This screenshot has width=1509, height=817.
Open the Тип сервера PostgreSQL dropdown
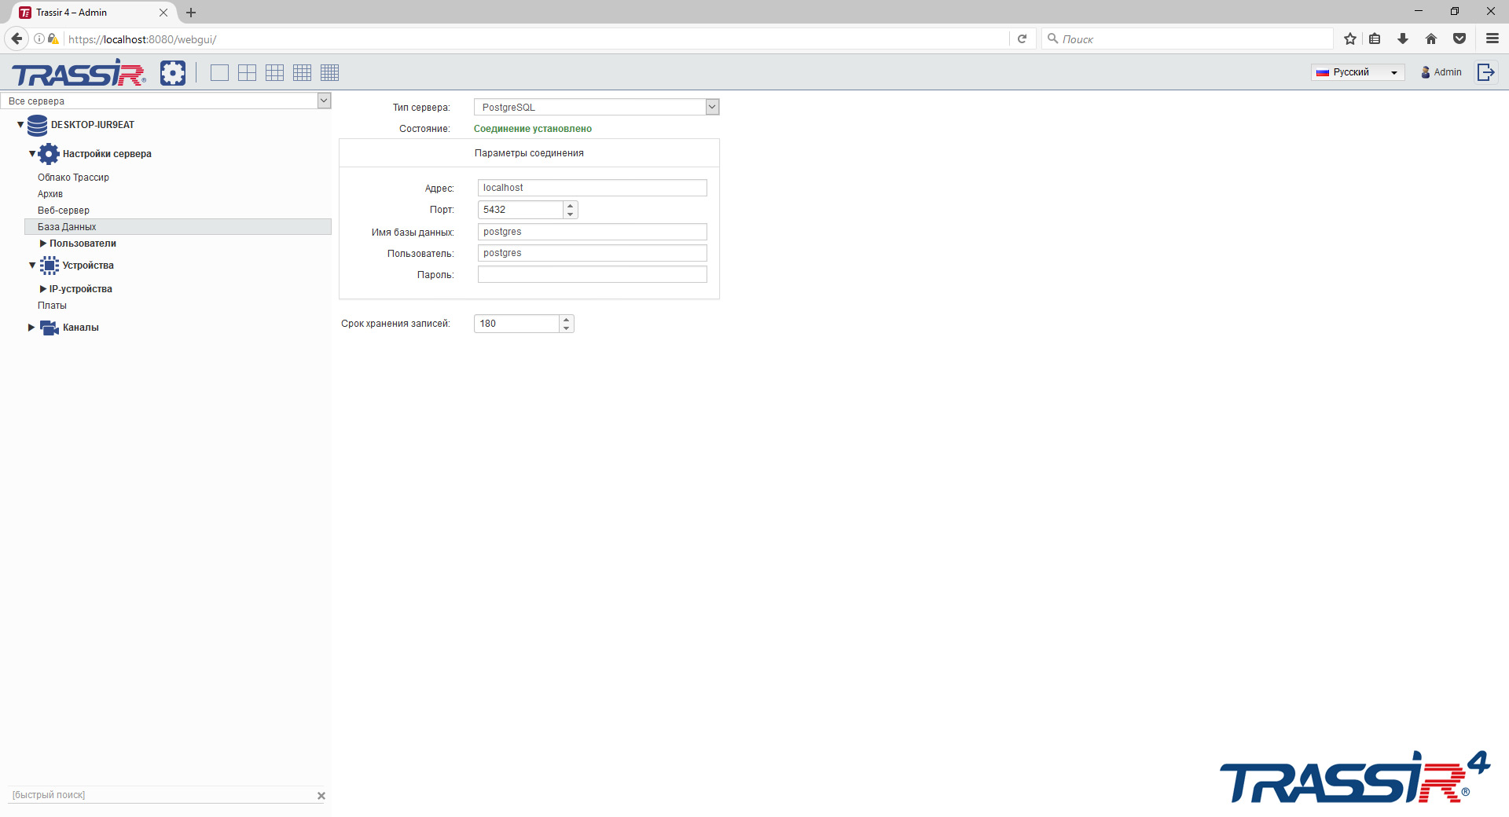712,107
